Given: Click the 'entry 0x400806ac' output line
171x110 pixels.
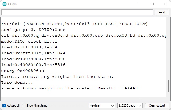Looking at the screenshot, I should tap(23, 71).
